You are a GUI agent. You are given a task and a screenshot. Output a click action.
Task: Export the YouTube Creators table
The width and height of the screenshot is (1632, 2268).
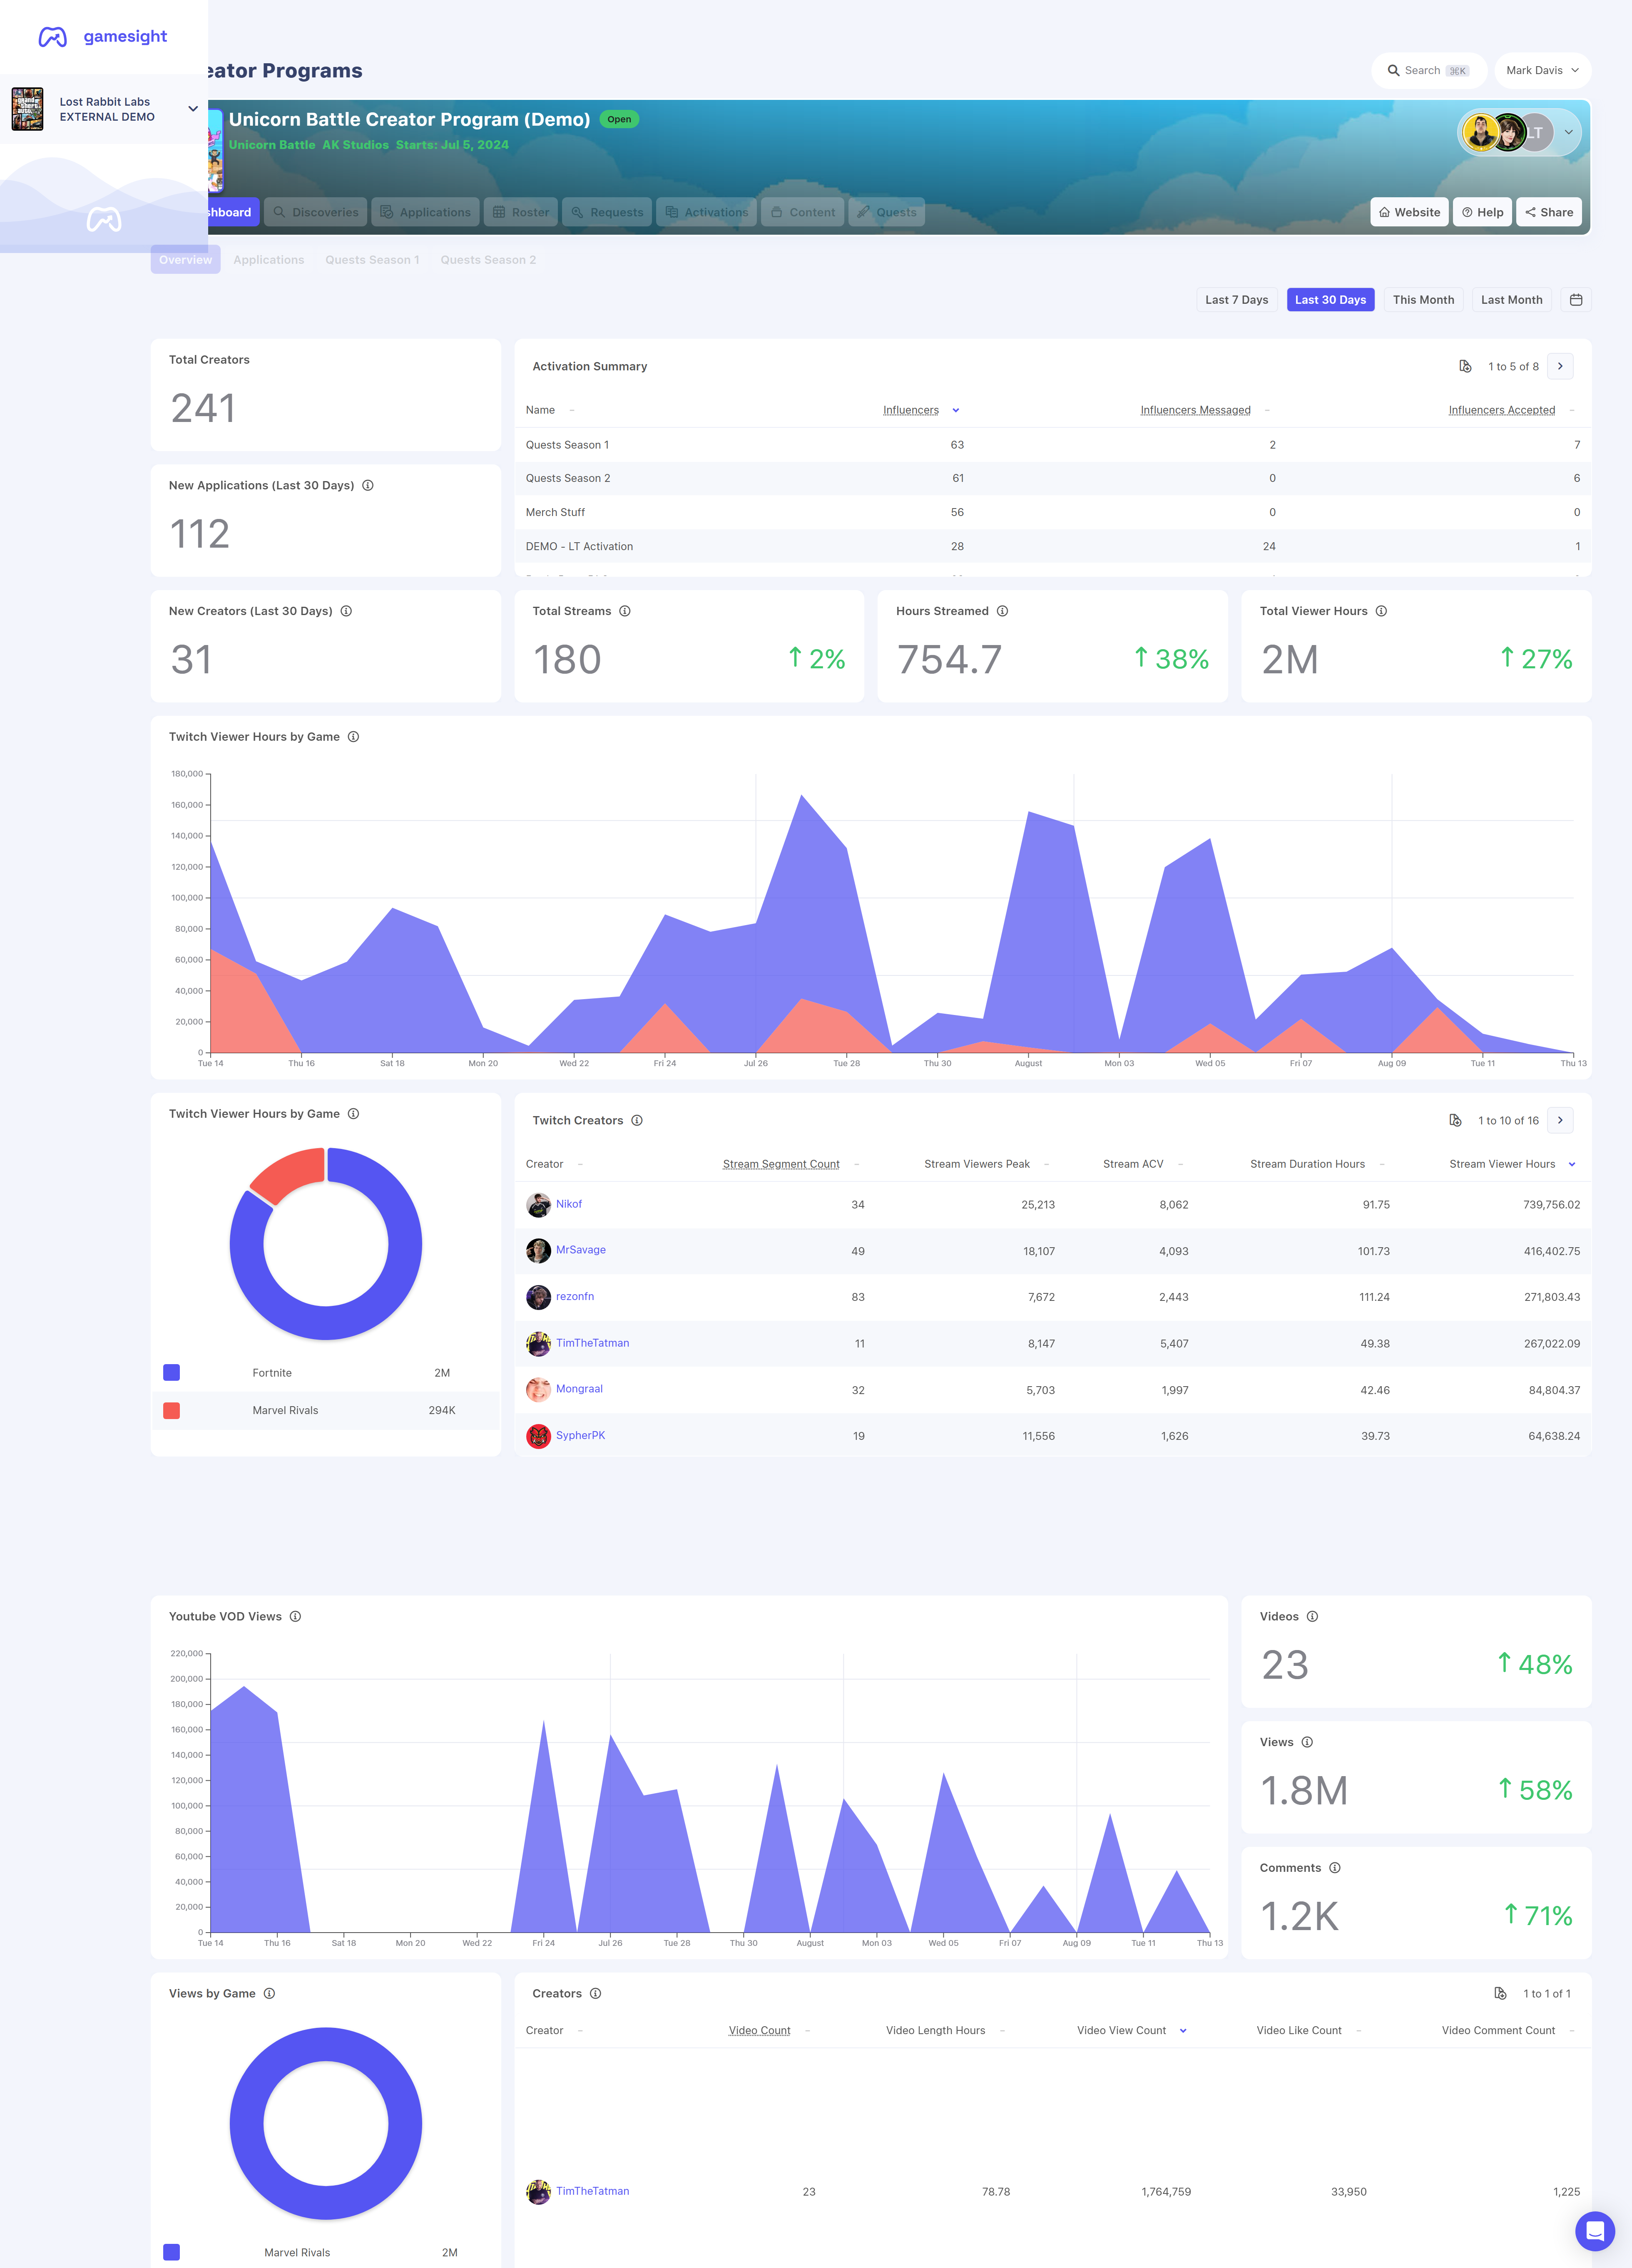pos(1500,1993)
